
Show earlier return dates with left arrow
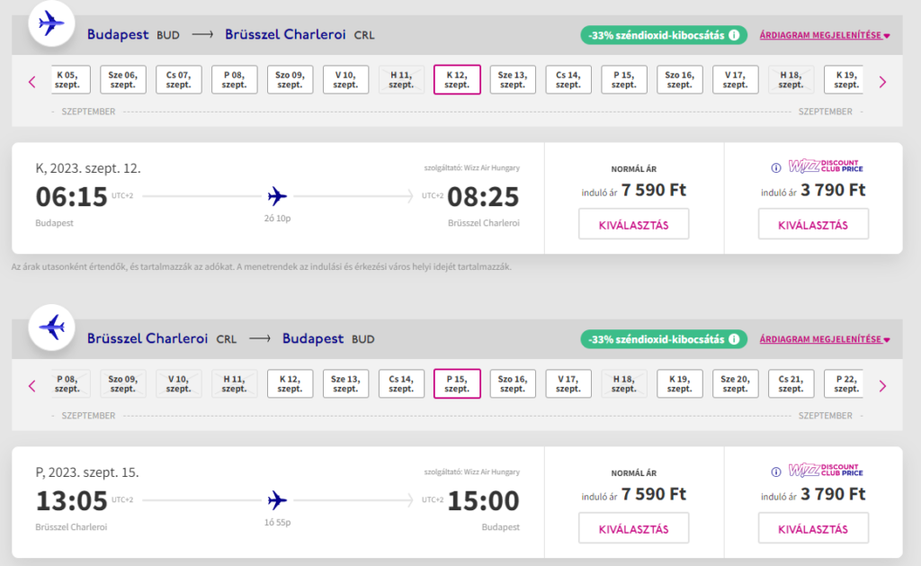pos(32,386)
